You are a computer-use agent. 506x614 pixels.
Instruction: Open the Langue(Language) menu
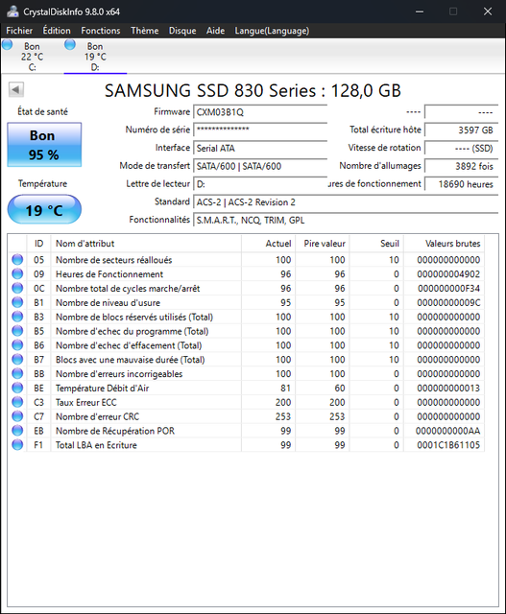pyautogui.click(x=272, y=31)
